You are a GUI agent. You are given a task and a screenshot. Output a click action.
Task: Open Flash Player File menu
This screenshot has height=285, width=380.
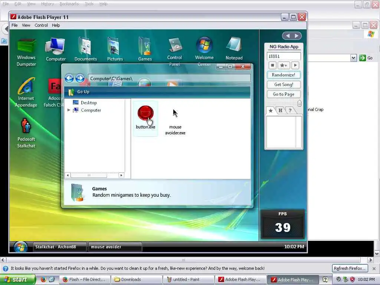pos(14,25)
